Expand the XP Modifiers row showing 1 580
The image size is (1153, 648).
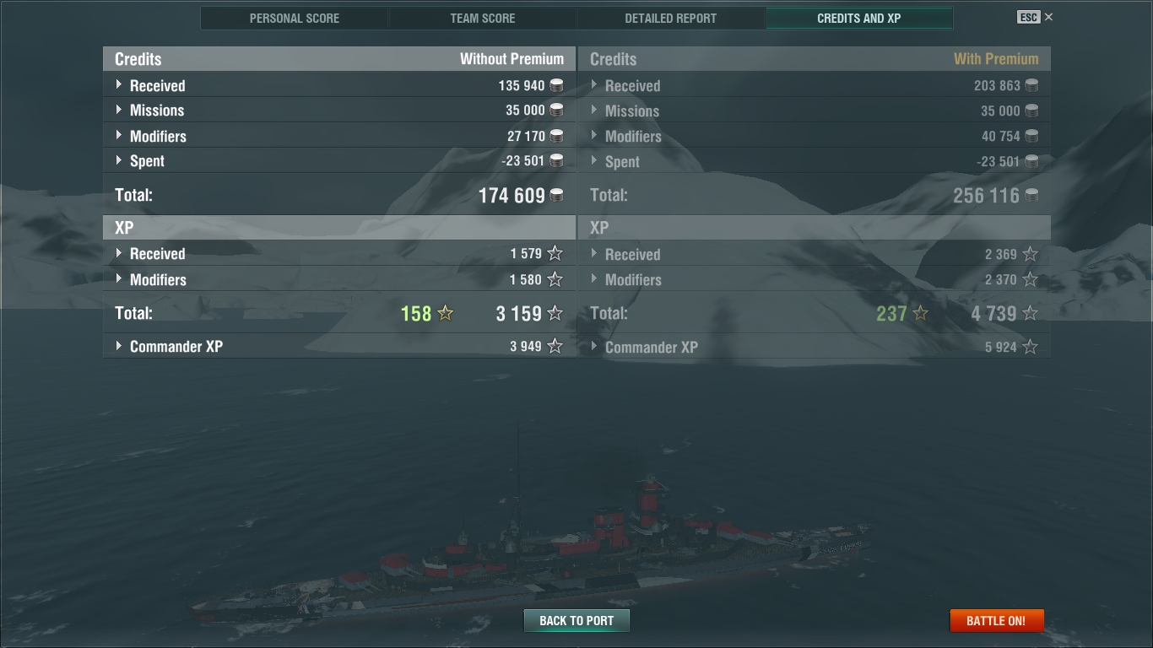339,279
